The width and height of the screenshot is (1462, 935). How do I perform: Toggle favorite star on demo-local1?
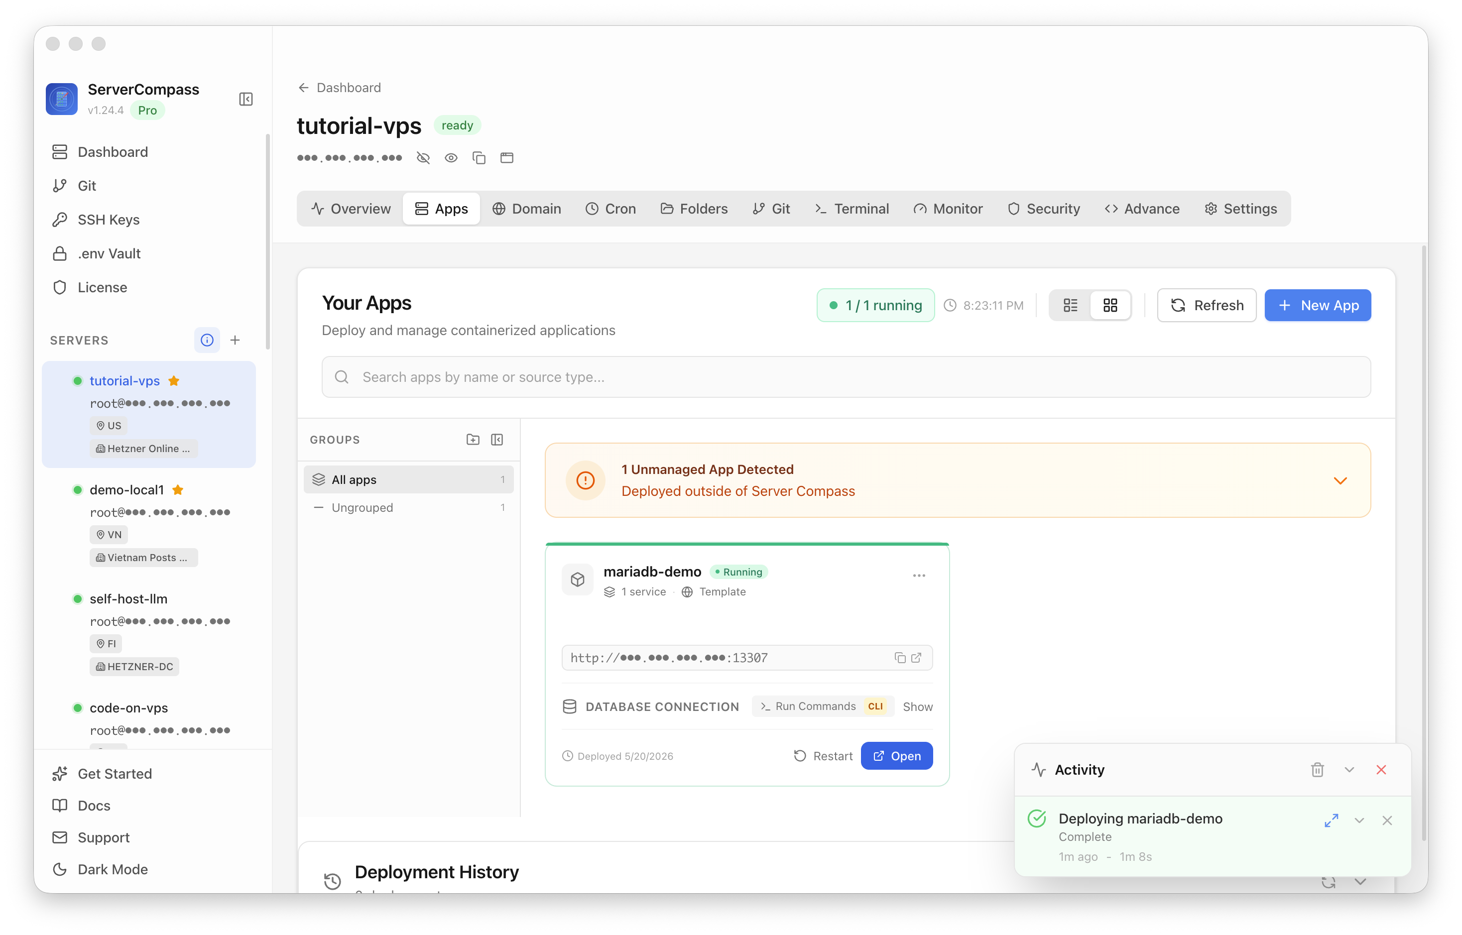(x=178, y=489)
